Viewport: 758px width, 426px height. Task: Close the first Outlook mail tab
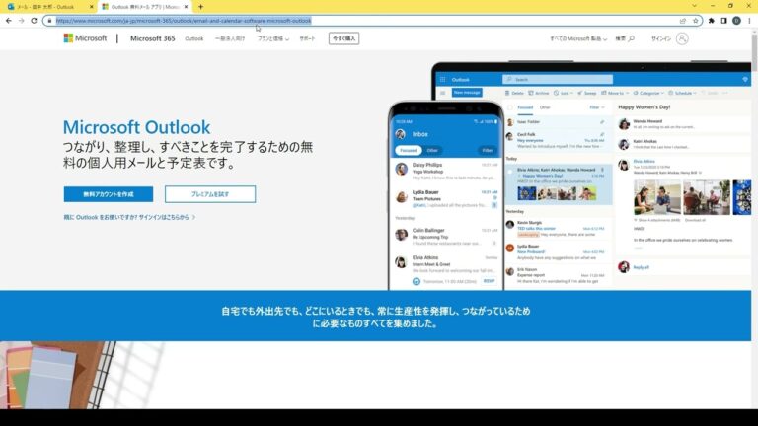click(x=92, y=7)
